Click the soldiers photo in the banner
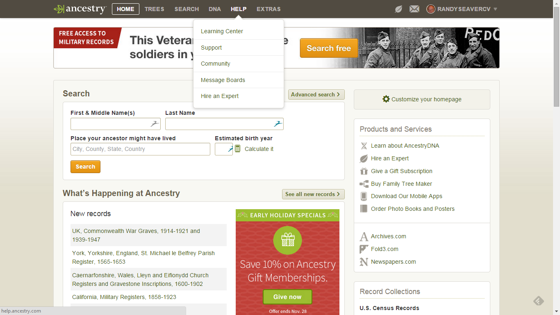560x315 pixels. [x=431, y=48]
